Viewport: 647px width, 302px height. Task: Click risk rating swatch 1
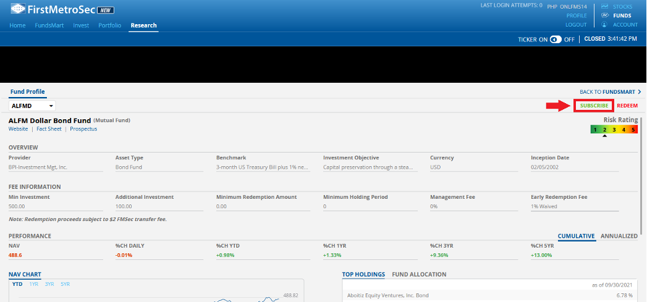[595, 130]
